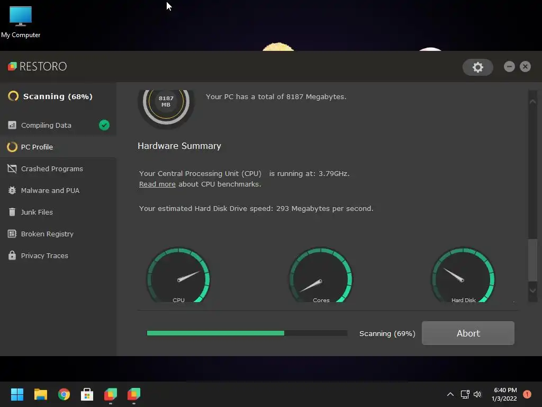Image resolution: width=542 pixels, height=407 pixels.
Task: Click the PC Profile spinner icon
Action: pos(12,147)
